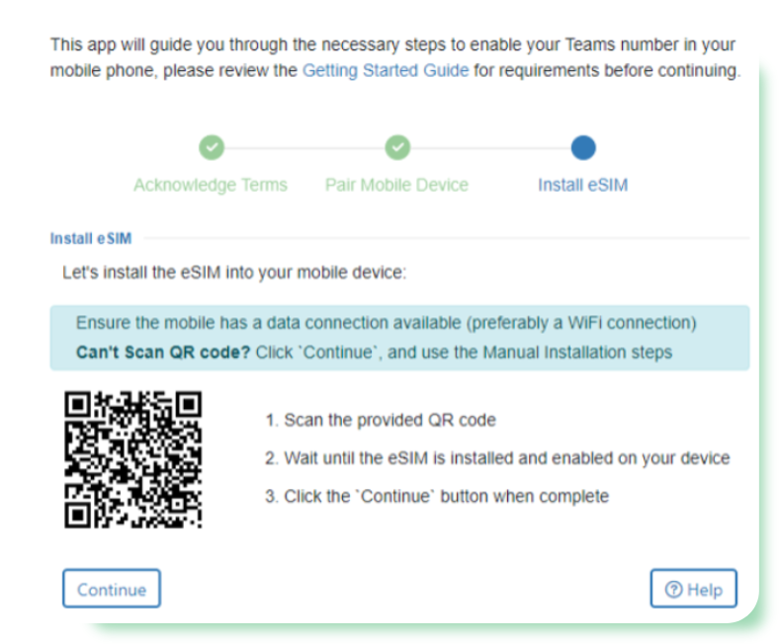Click step 3 about the Continue button
This screenshot has height=644, width=782.
pyautogui.click(x=437, y=497)
